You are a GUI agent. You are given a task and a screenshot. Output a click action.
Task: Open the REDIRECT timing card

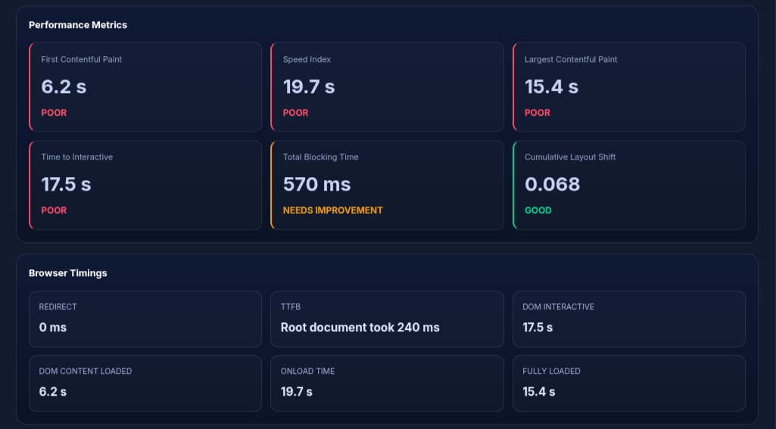(x=145, y=319)
